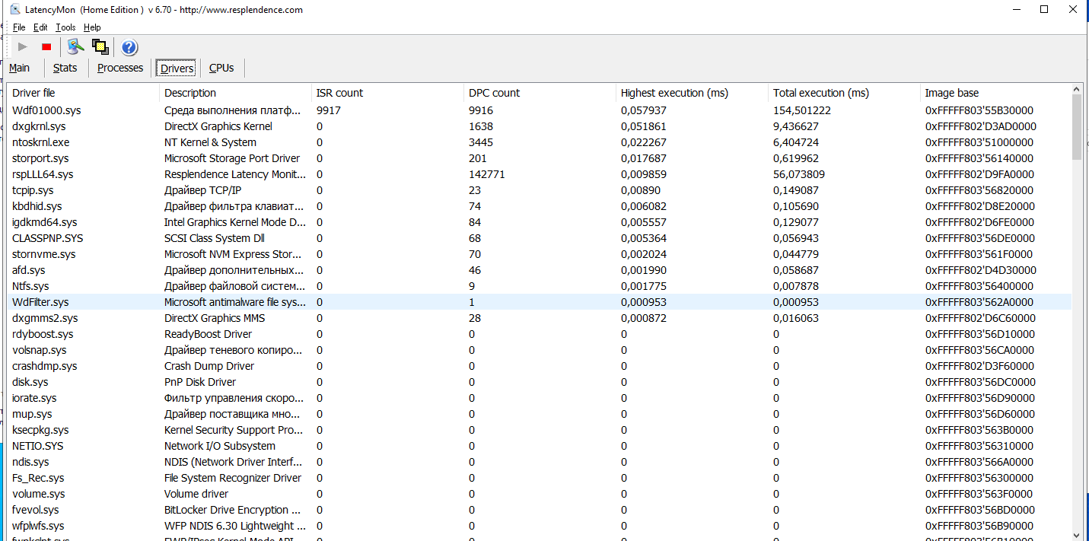Switch to the Processes tab

(120, 68)
